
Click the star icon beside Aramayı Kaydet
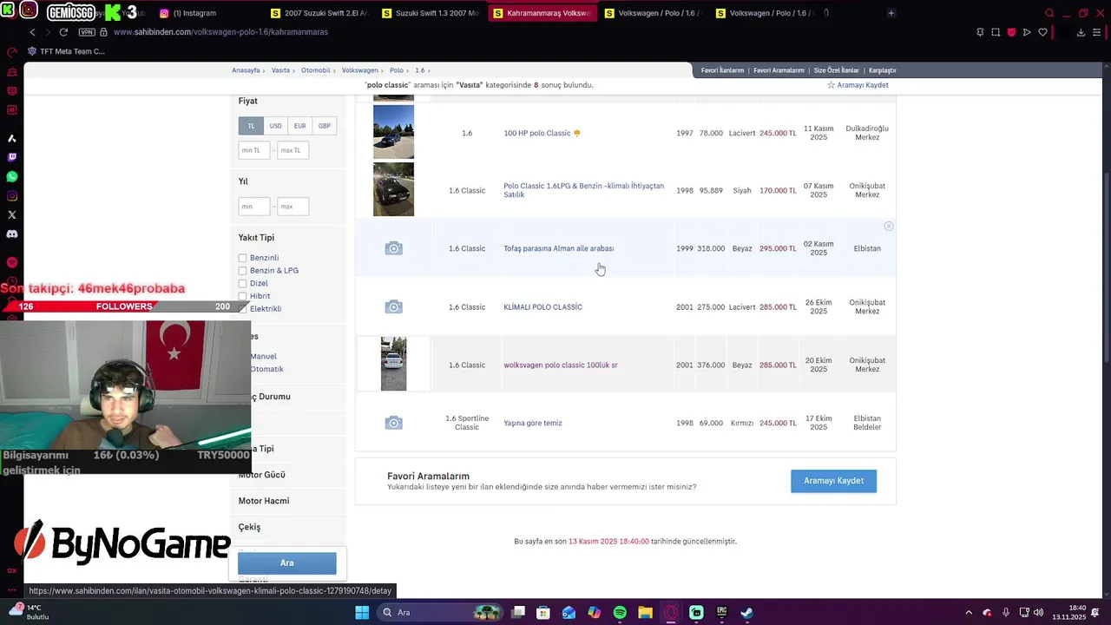coord(831,85)
